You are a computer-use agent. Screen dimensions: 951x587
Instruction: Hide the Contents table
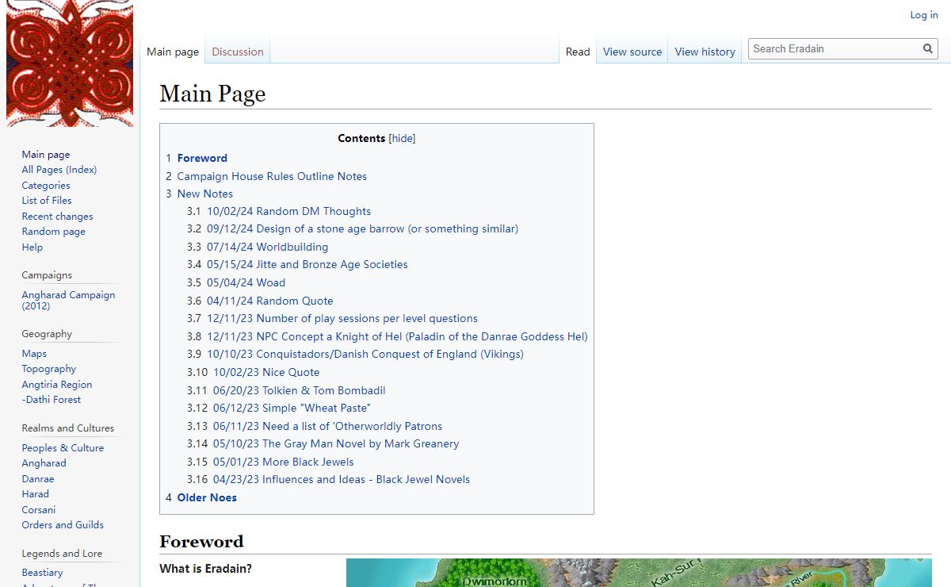tap(403, 138)
